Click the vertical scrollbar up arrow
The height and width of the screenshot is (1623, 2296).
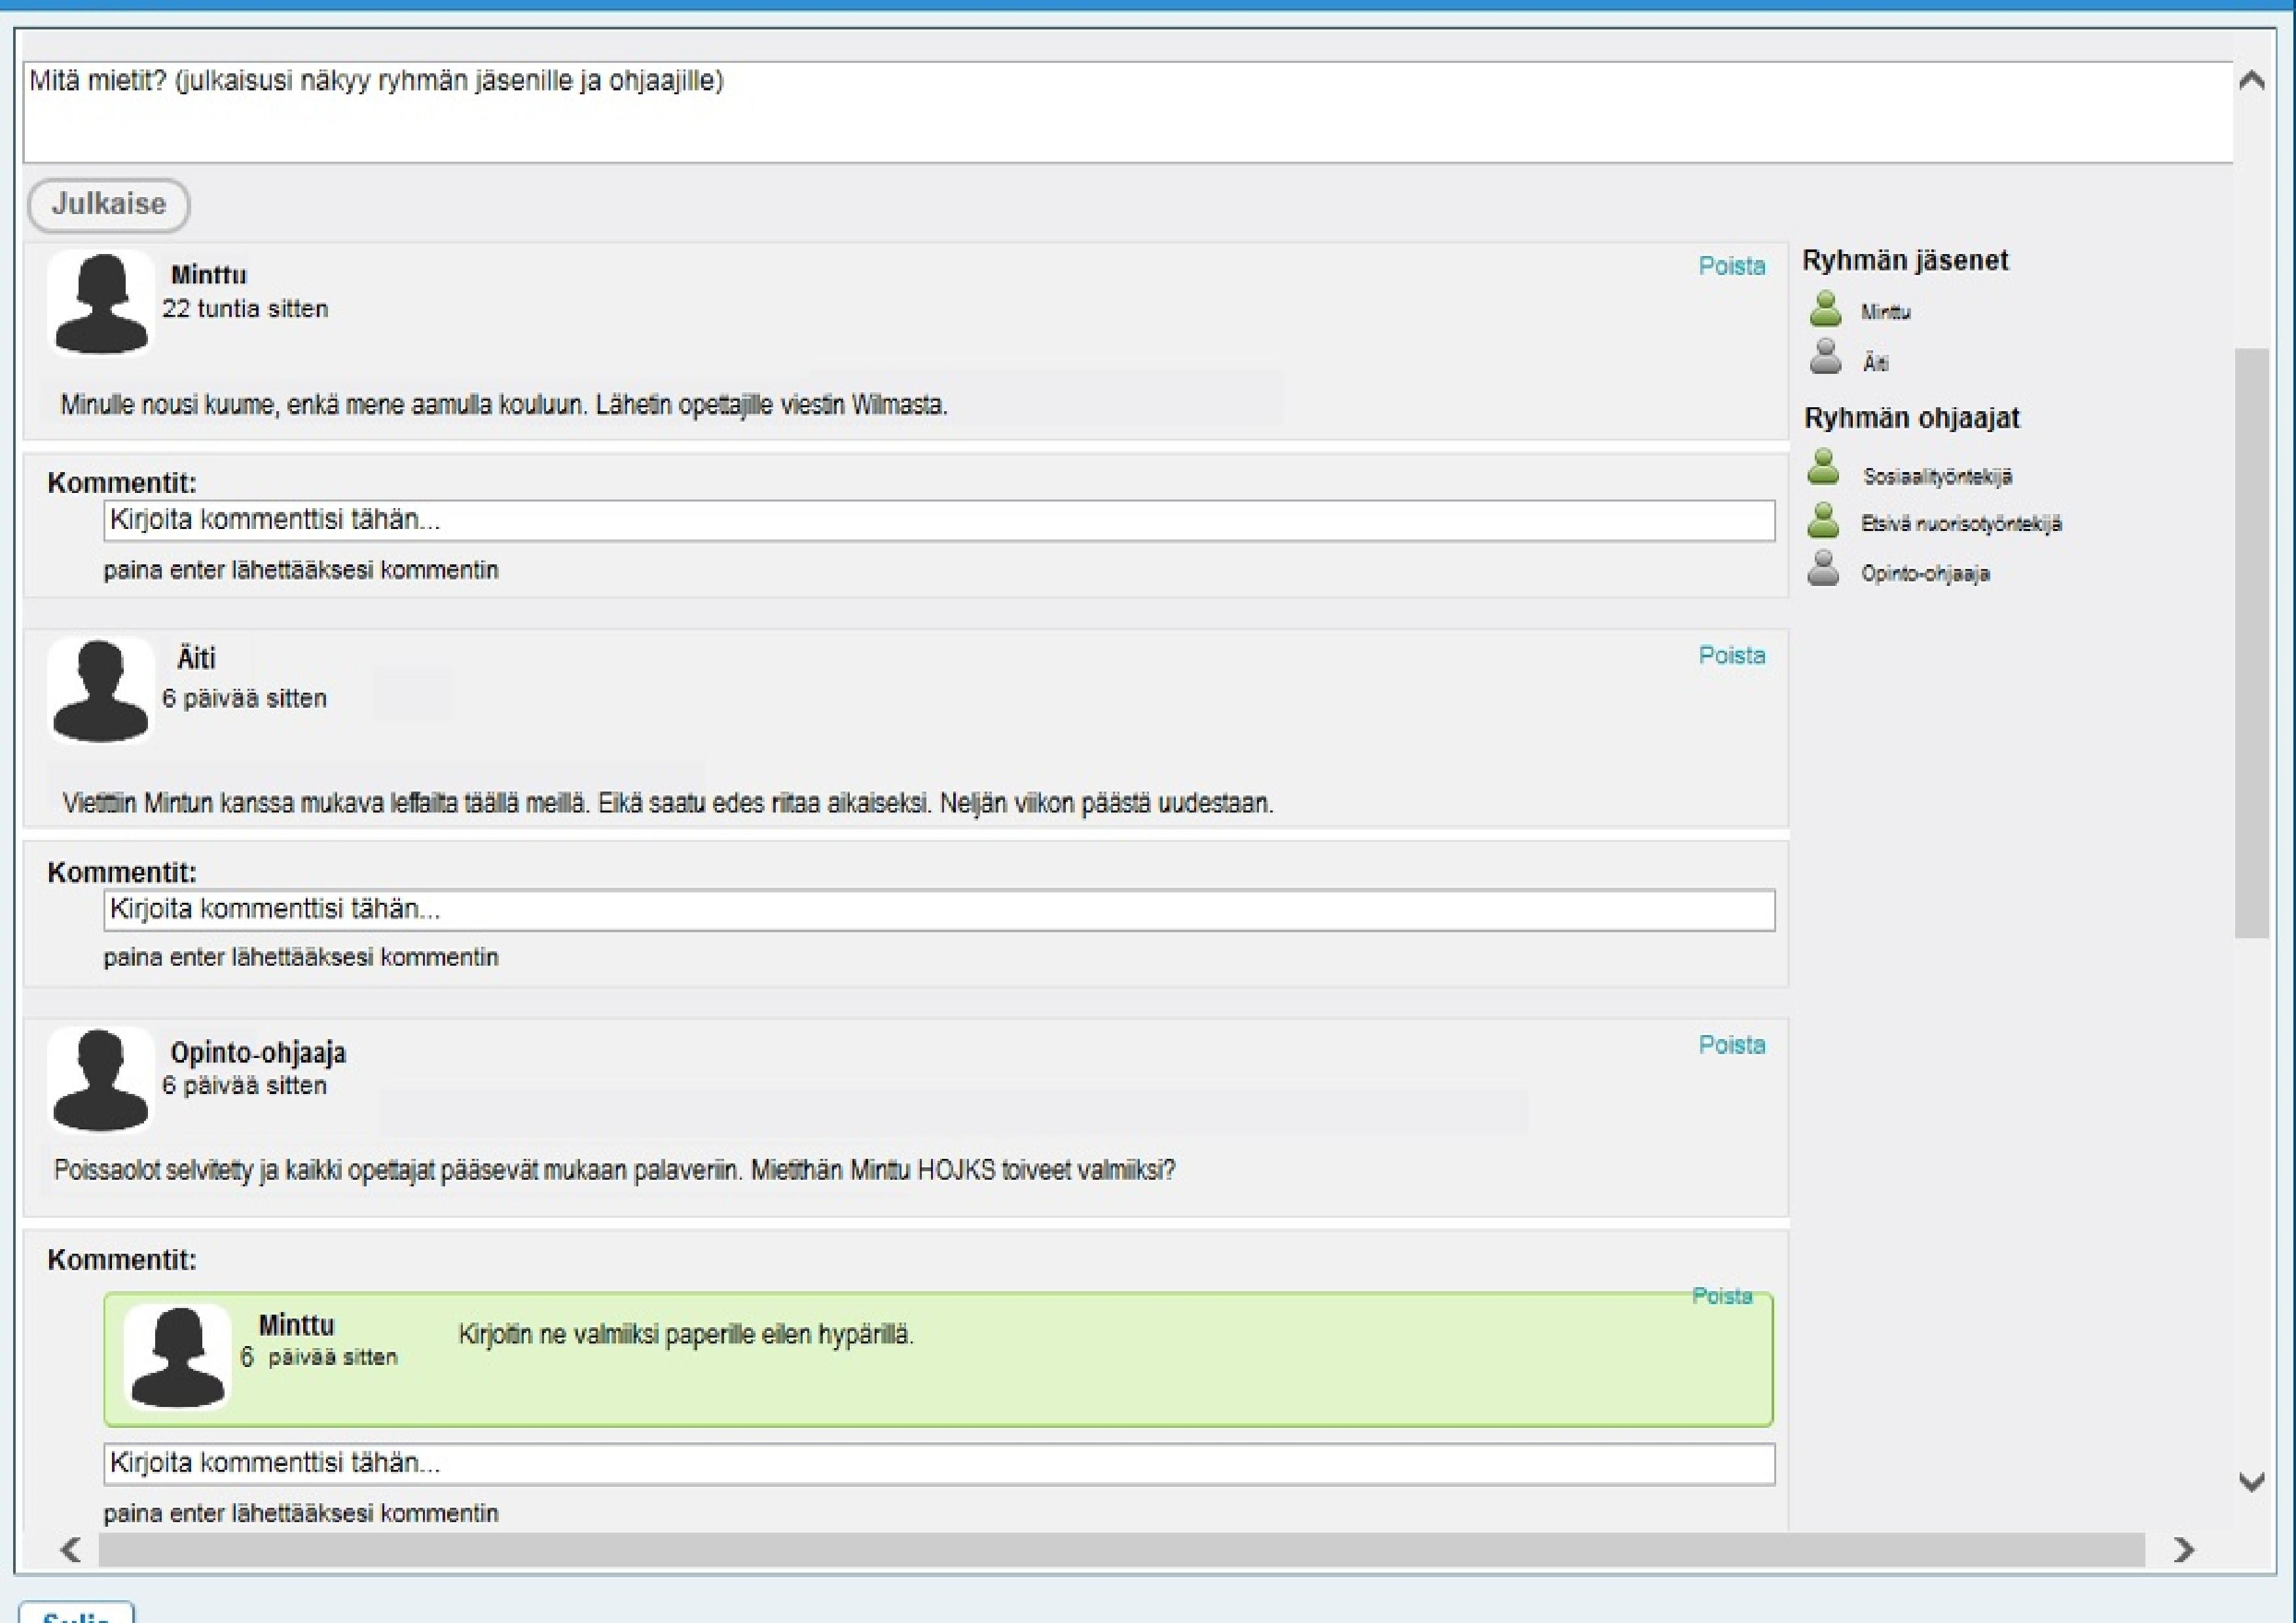coord(2251,81)
